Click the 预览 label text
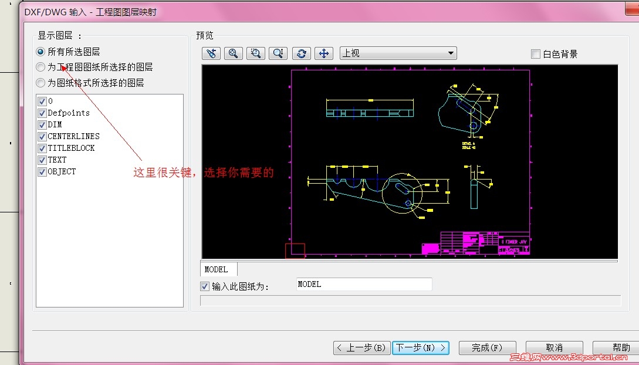 pos(205,35)
